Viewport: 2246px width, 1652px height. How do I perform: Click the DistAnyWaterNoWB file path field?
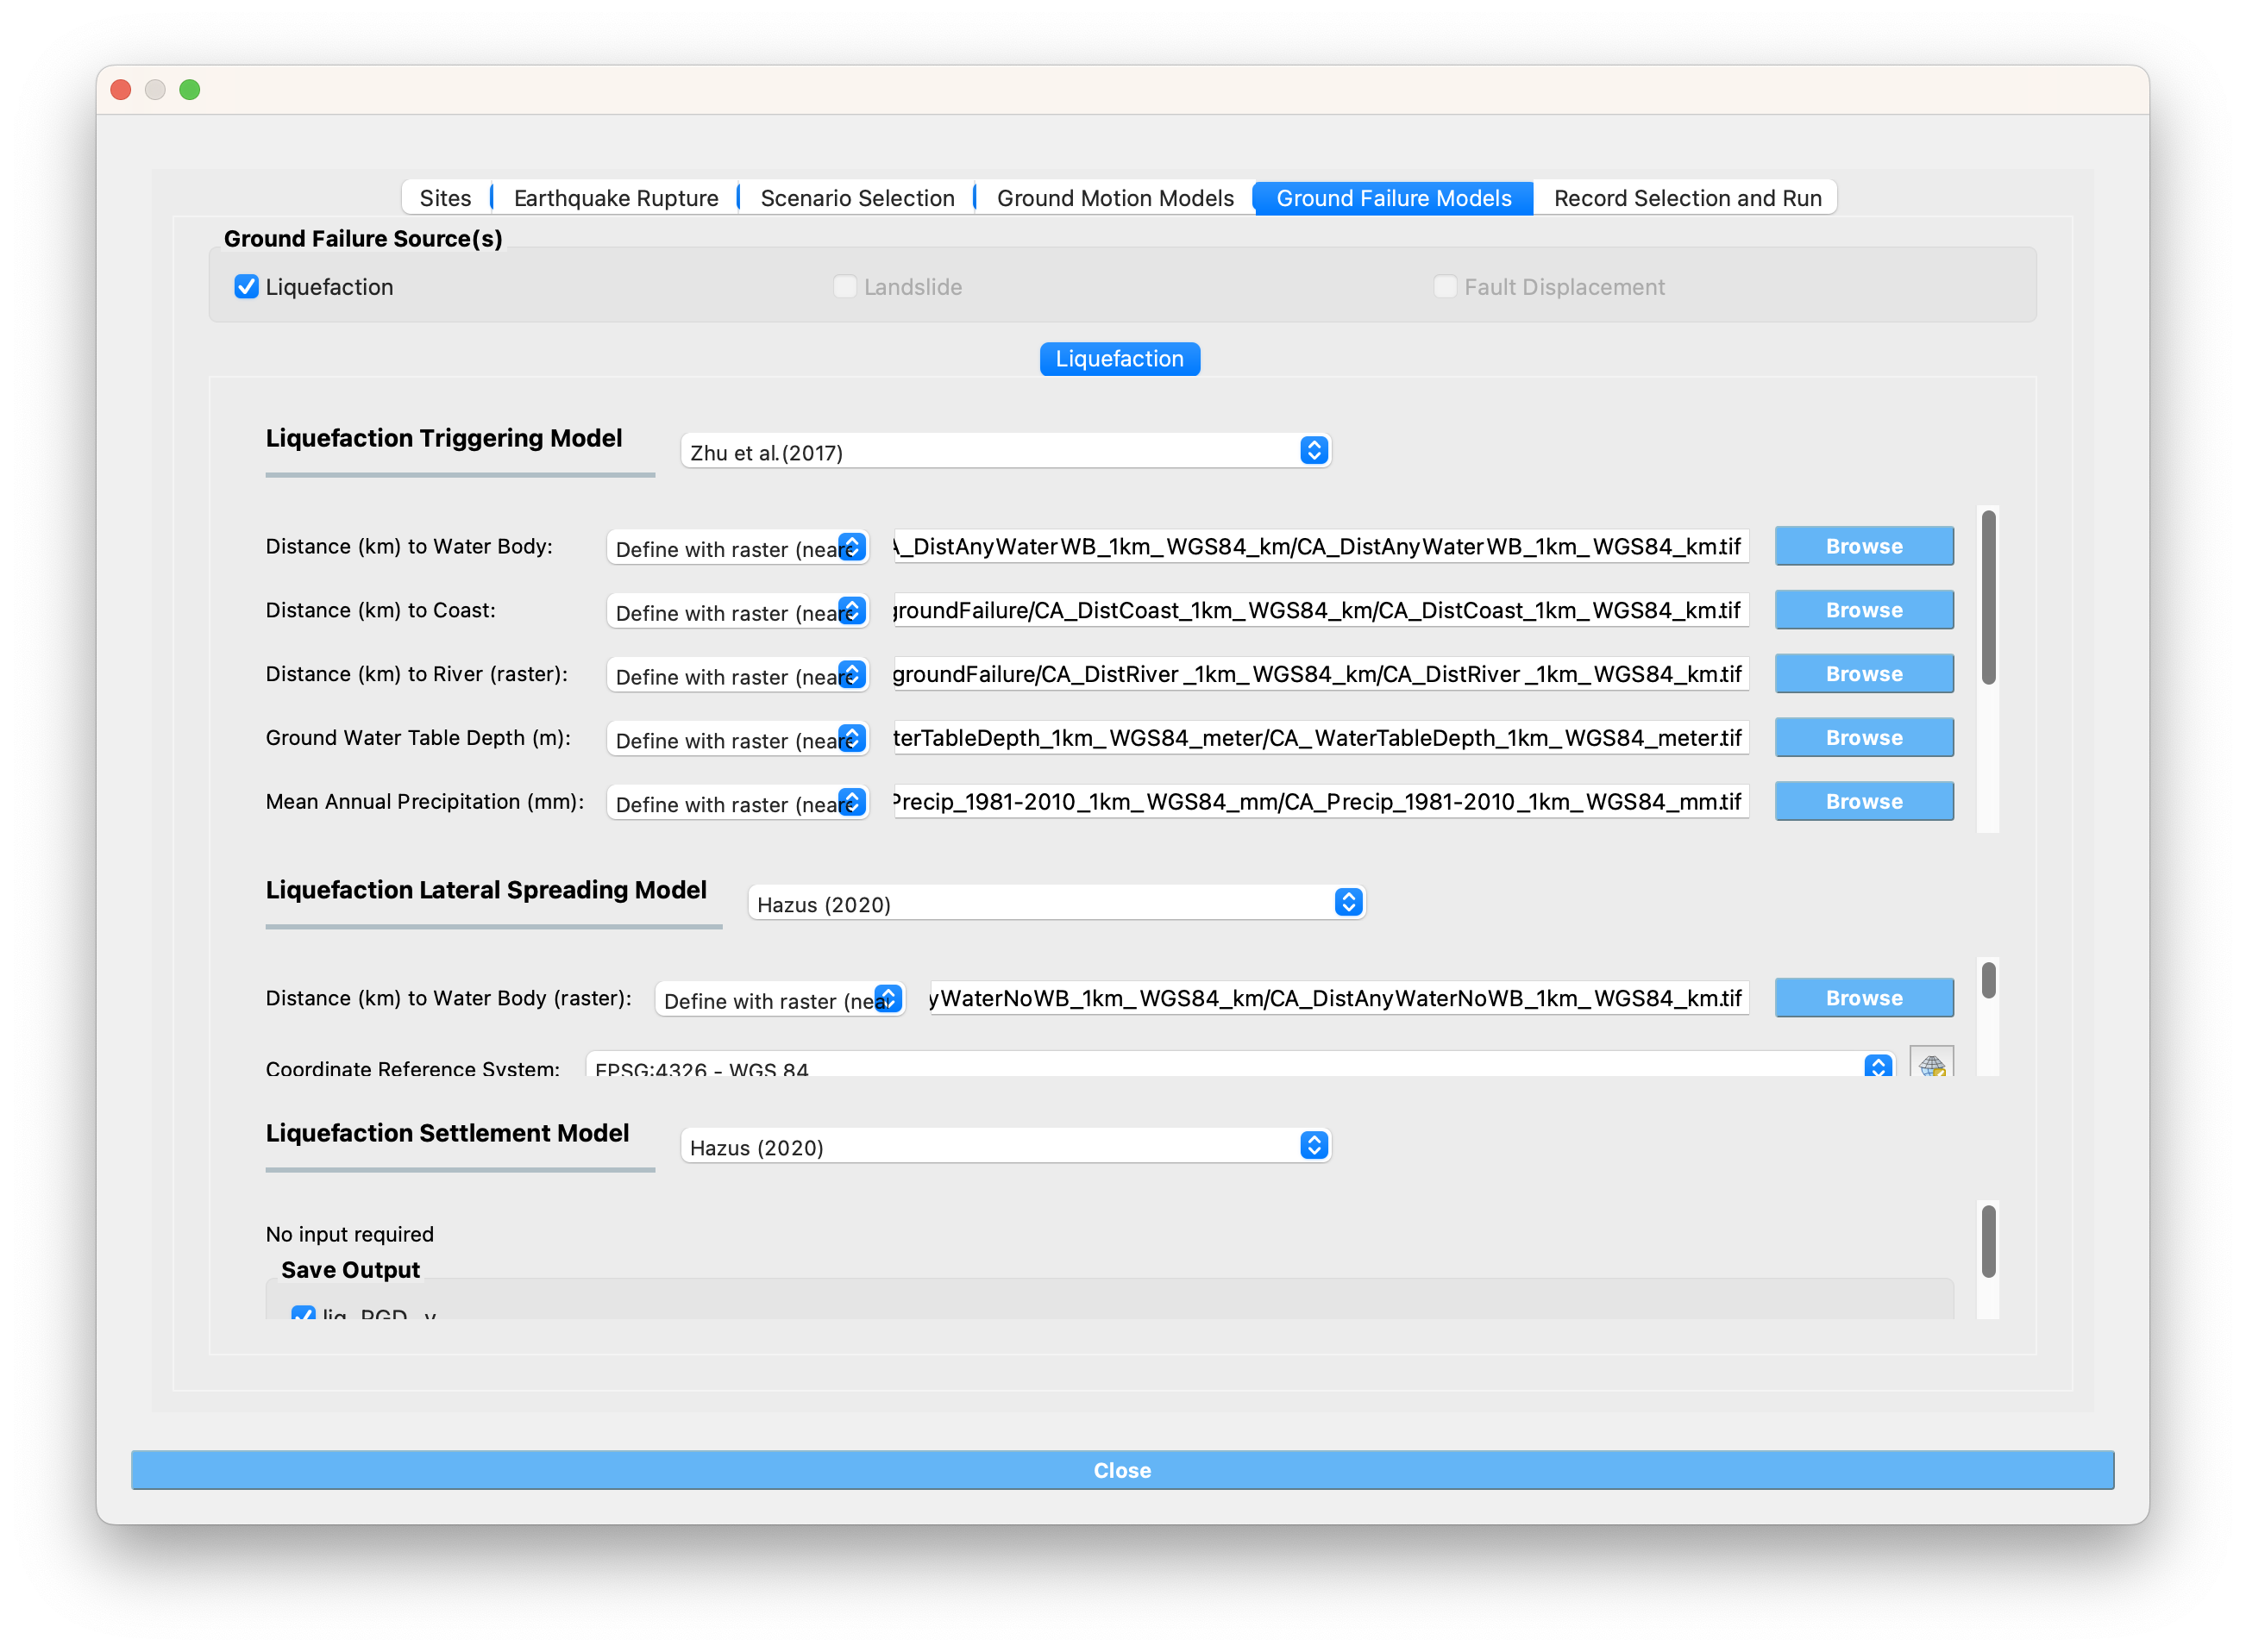tap(1339, 998)
